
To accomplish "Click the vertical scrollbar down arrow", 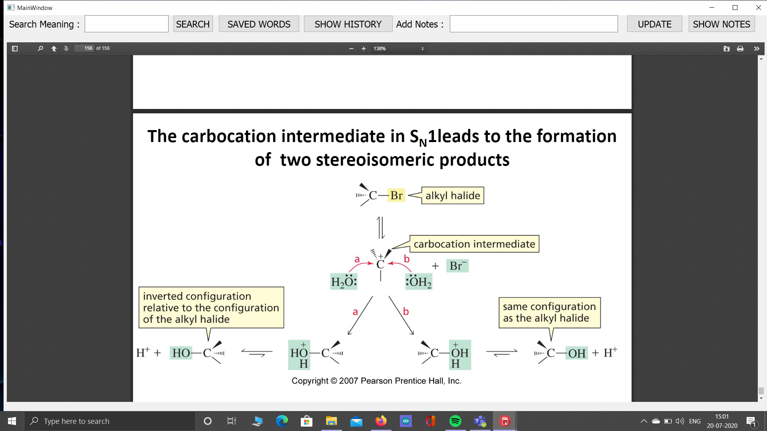I will pos(761,398).
